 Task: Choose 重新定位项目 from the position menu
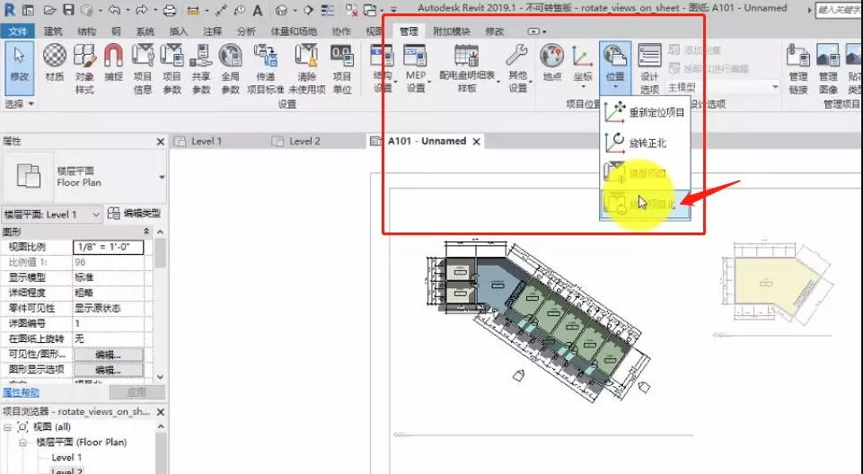coord(645,112)
